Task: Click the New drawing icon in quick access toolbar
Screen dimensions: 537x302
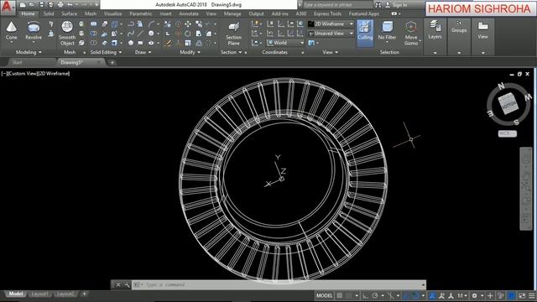Action: pos(23,5)
